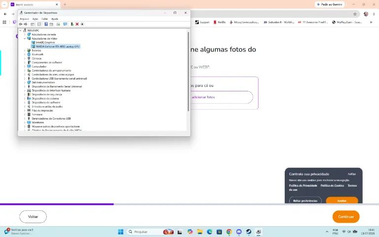Open the Support bookmark
Image resolution: width=379 pixels, height=237 pixels.
[202, 22]
